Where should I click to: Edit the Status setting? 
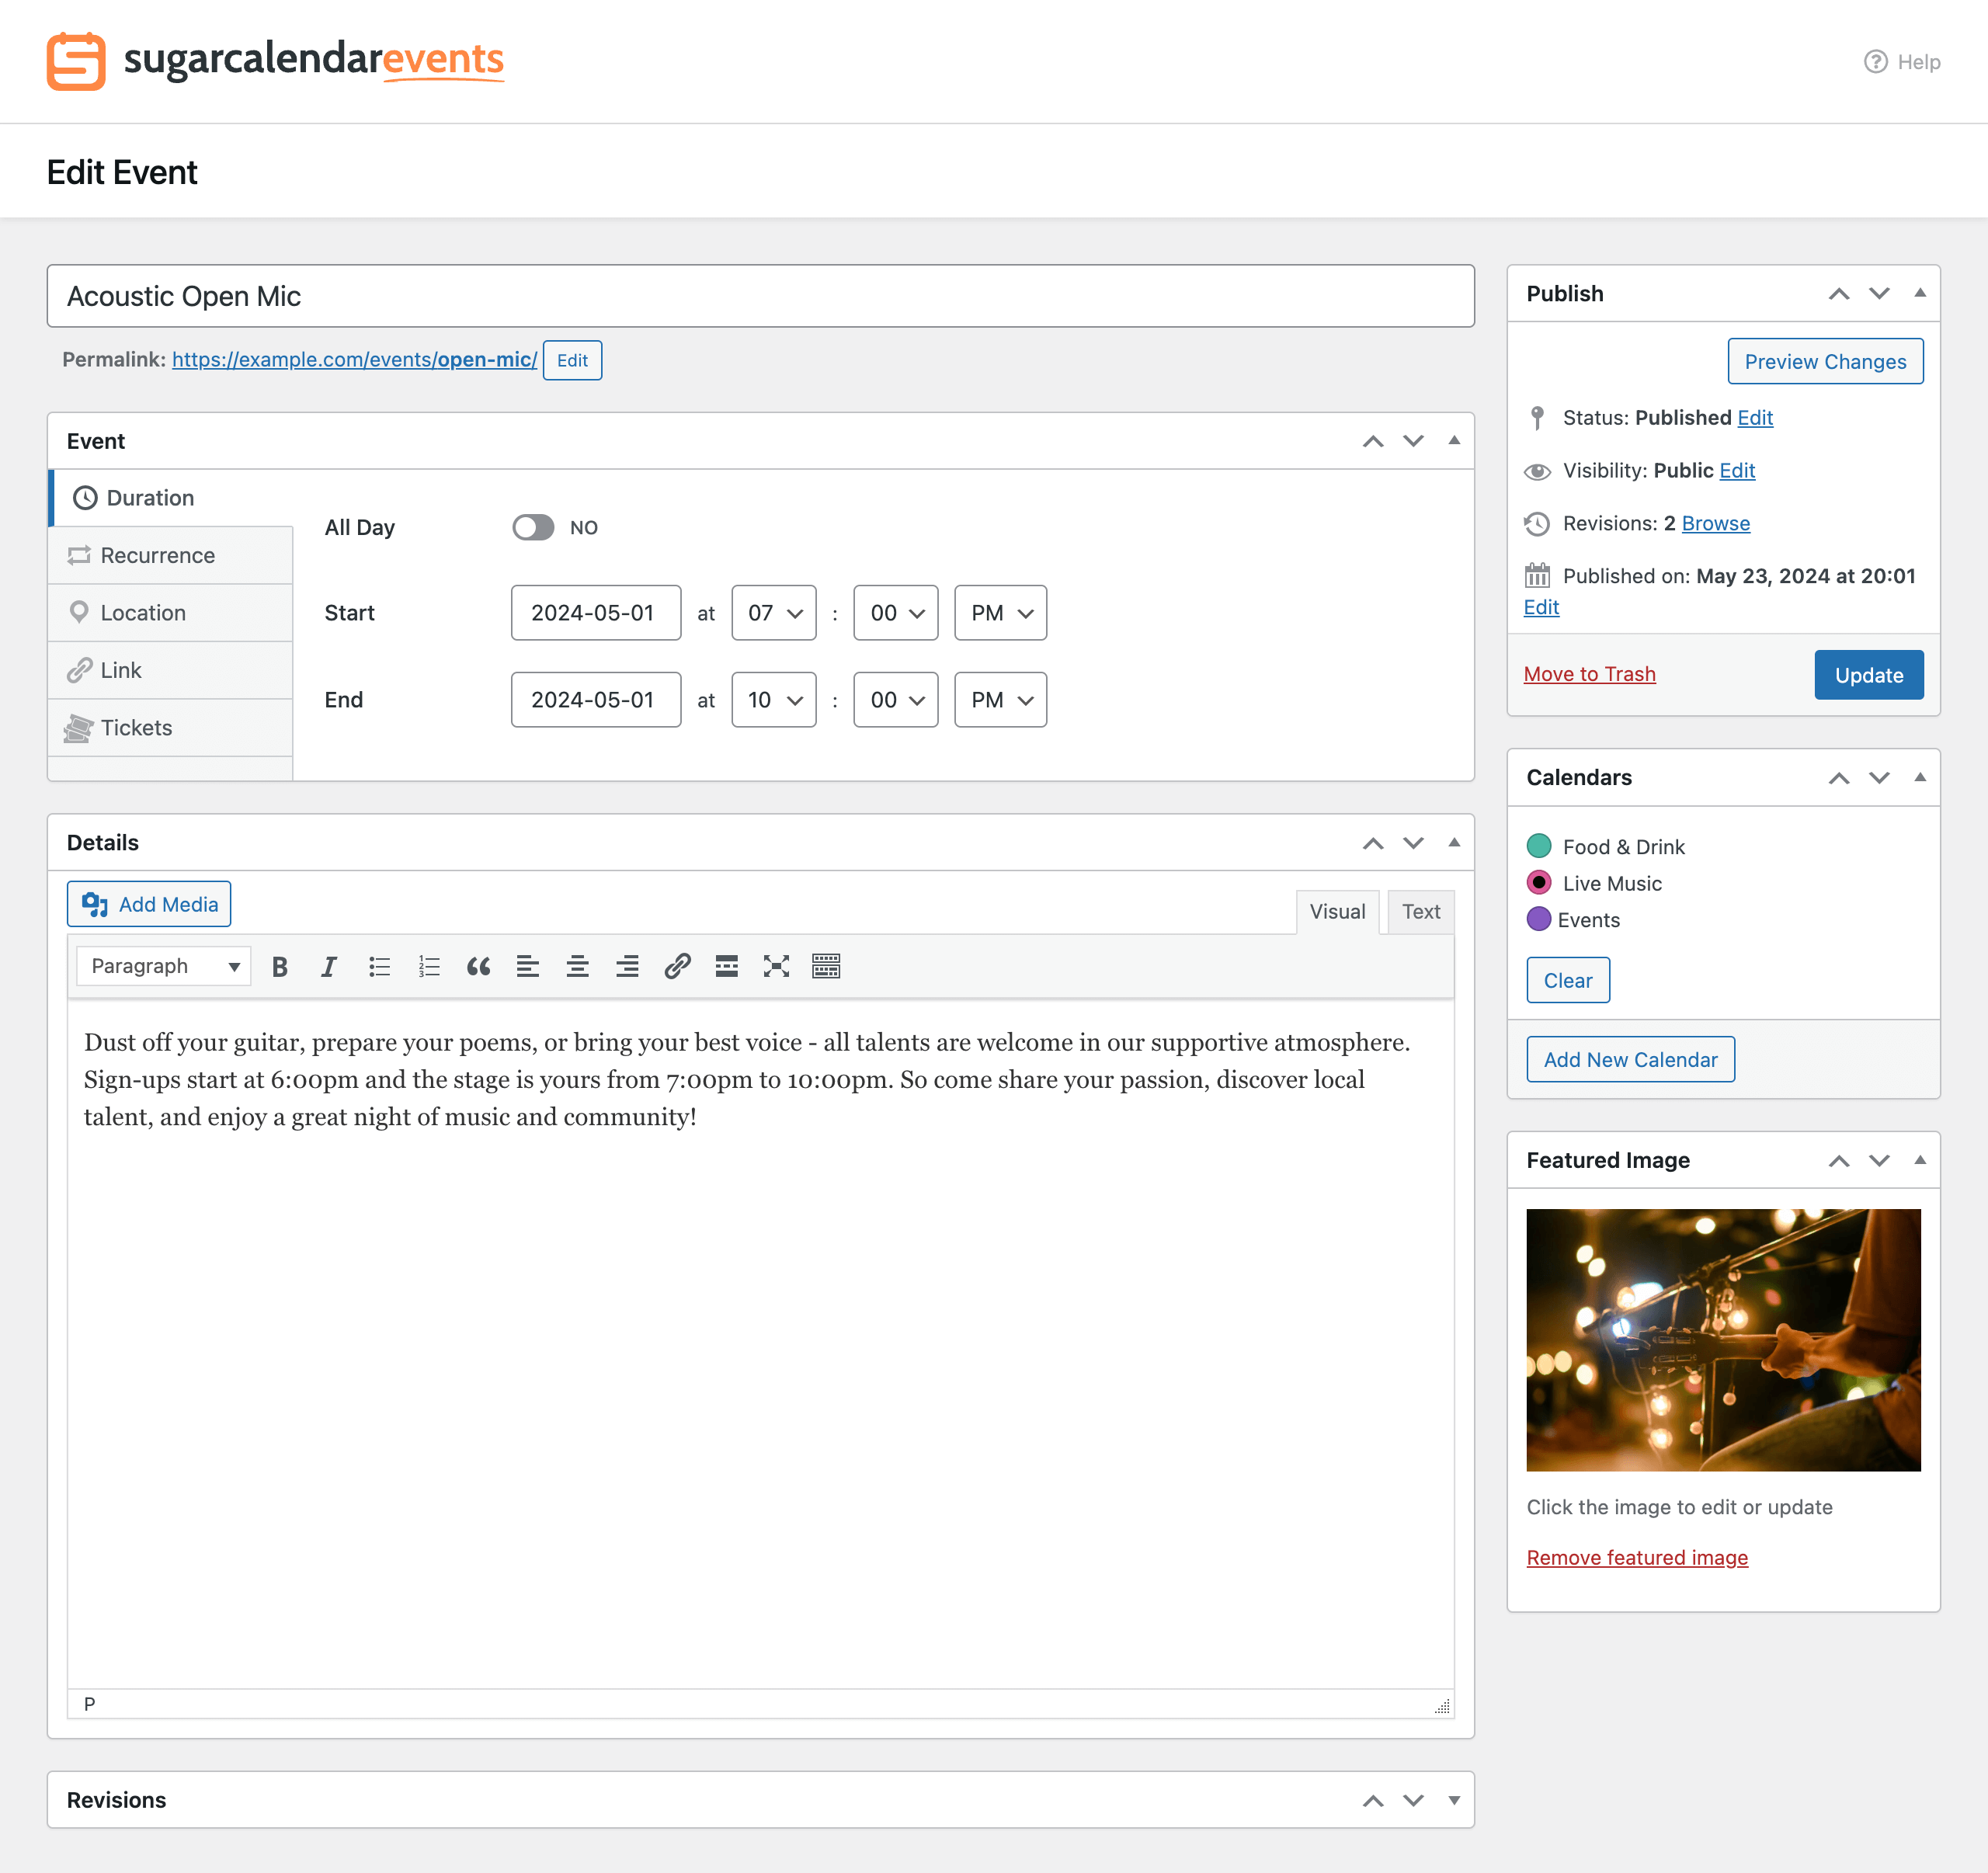tap(1755, 418)
